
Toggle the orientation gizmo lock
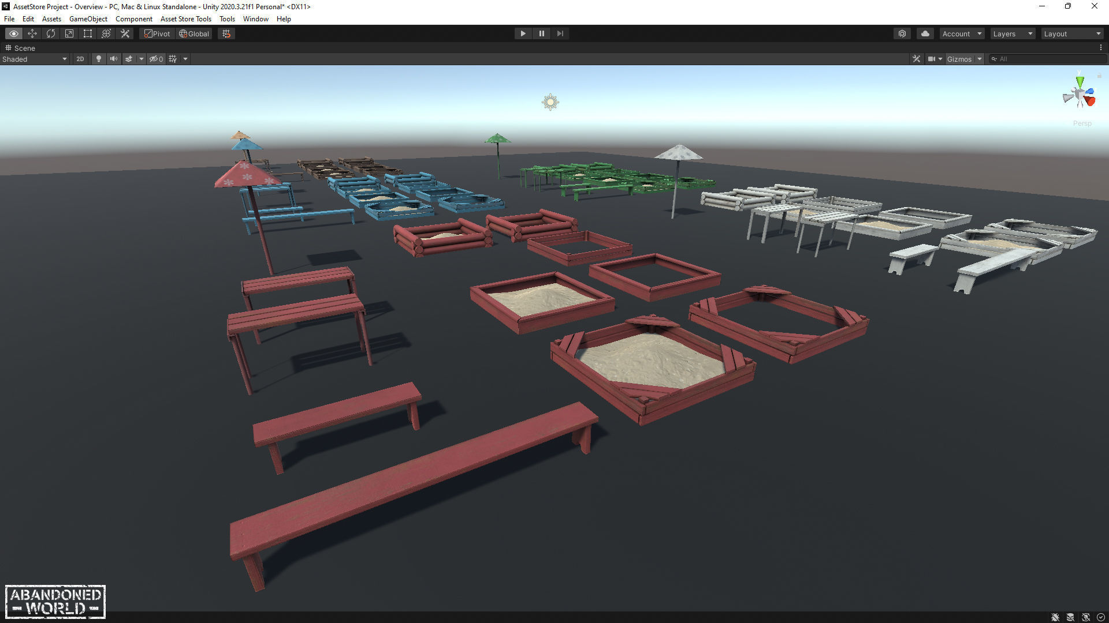[x=1099, y=76]
